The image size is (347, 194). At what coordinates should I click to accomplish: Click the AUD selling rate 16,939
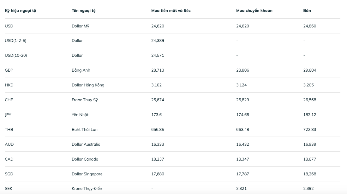(309, 144)
